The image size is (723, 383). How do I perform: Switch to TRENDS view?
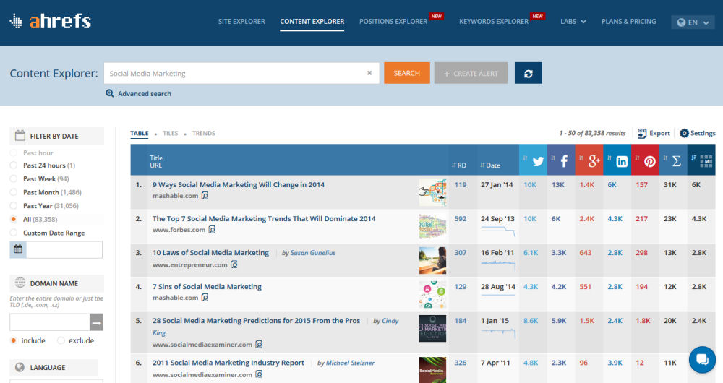pos(204,133)
